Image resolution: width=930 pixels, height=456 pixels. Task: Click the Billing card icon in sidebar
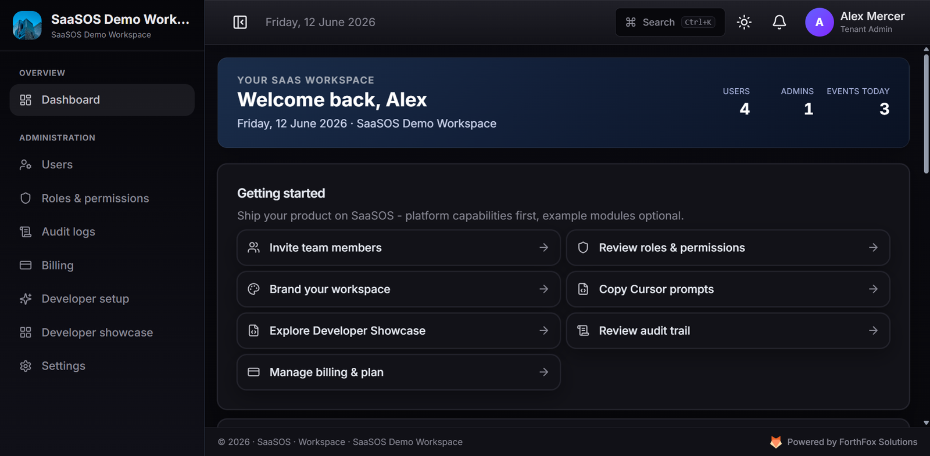(x=26, y=265)
